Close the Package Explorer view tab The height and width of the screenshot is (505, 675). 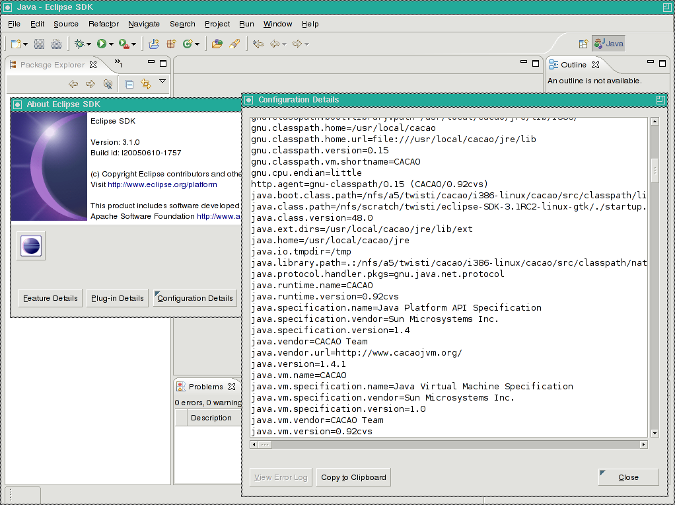click(93, 65)
